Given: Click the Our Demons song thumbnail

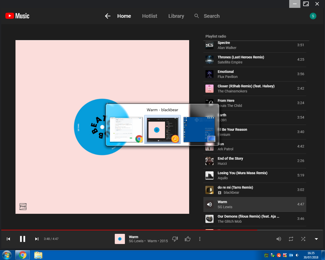Looking at the screenshot, I should pyautogui.click(x=209, y=219).
